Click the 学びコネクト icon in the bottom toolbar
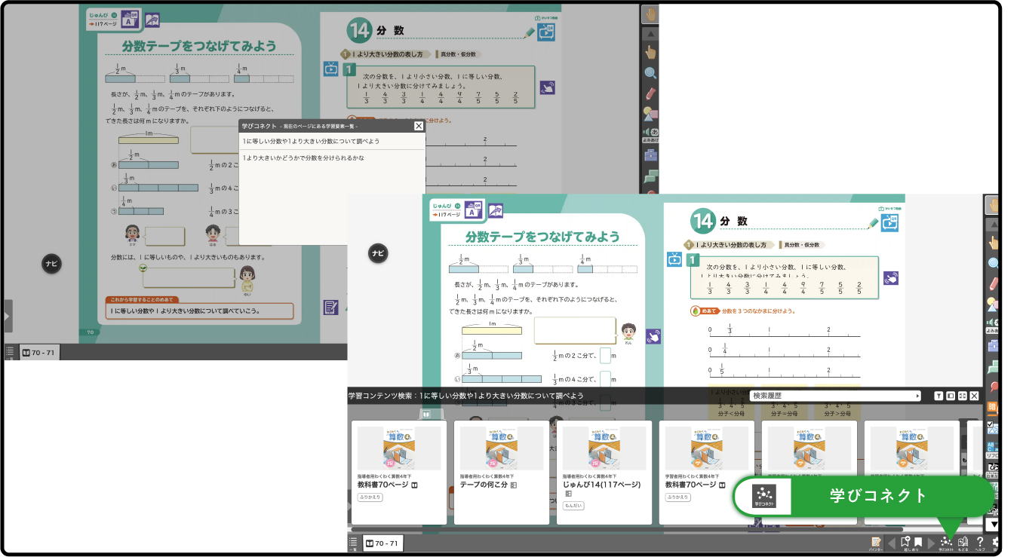Viewport: 1023px width, 557px height. click(x=946, y=542)
